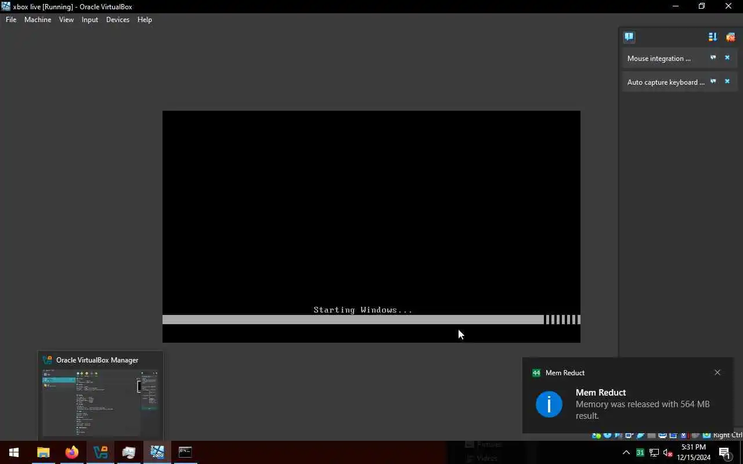Open the Input menu
The height and width of the screenshot is (464, 743).
[90, 20]
